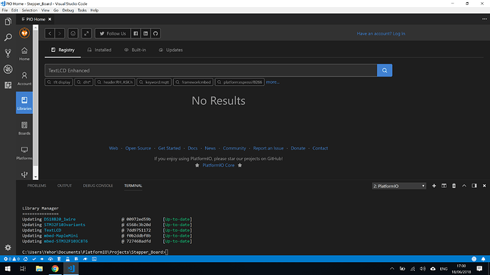
Task: Kill the terminal with the trash icon
Action: coord(454,186)
